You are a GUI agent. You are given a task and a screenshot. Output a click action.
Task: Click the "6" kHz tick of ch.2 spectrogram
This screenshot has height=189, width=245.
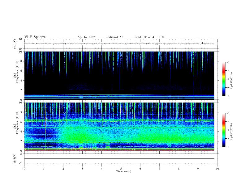coord(22,122)
